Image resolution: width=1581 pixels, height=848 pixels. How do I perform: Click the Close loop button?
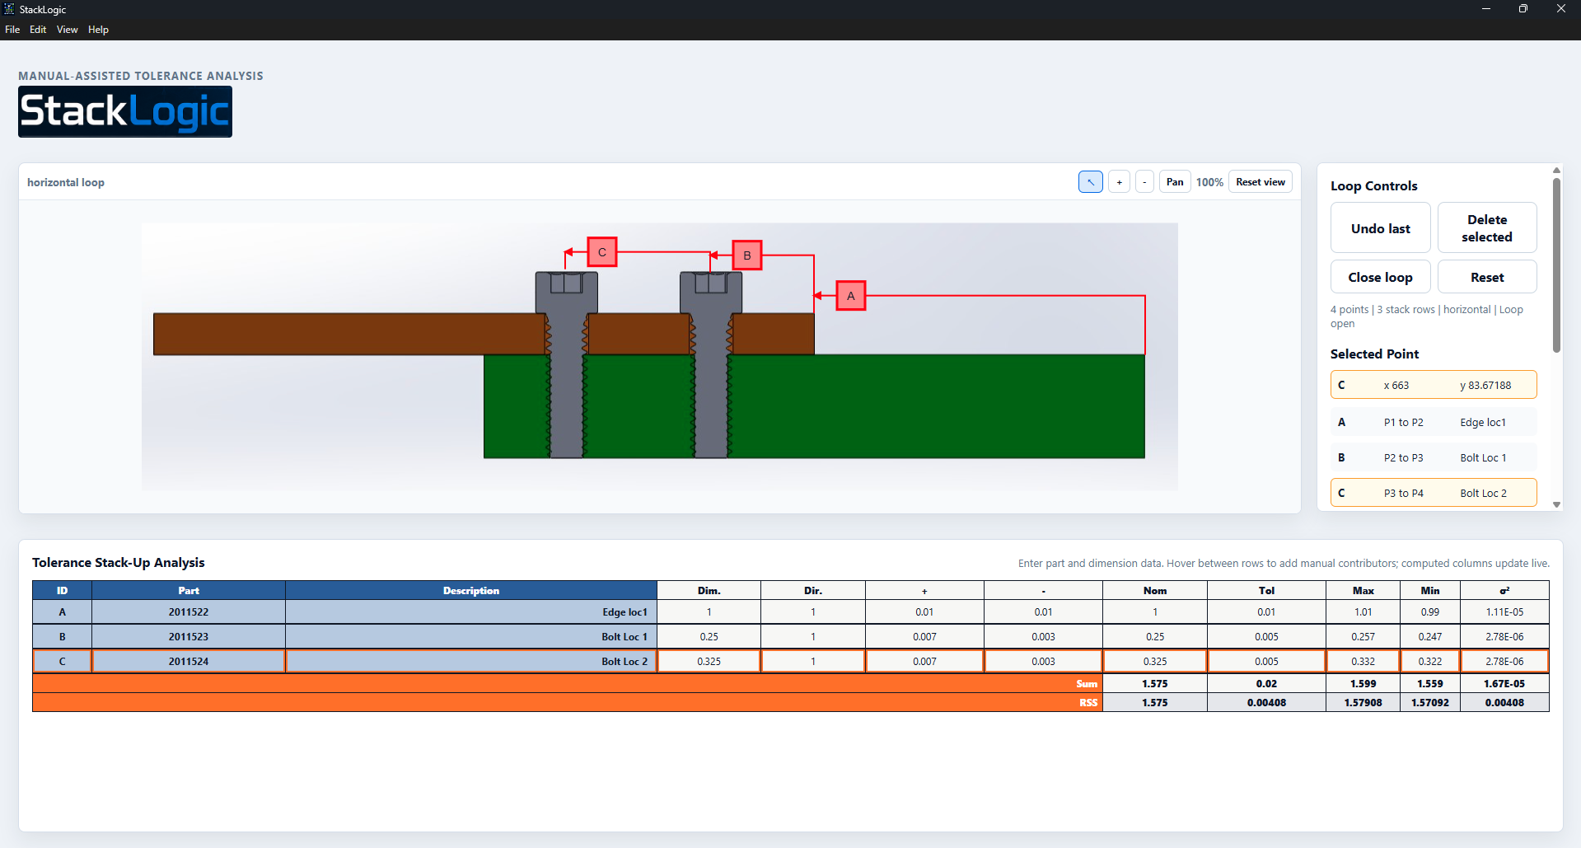(1380, 277)
